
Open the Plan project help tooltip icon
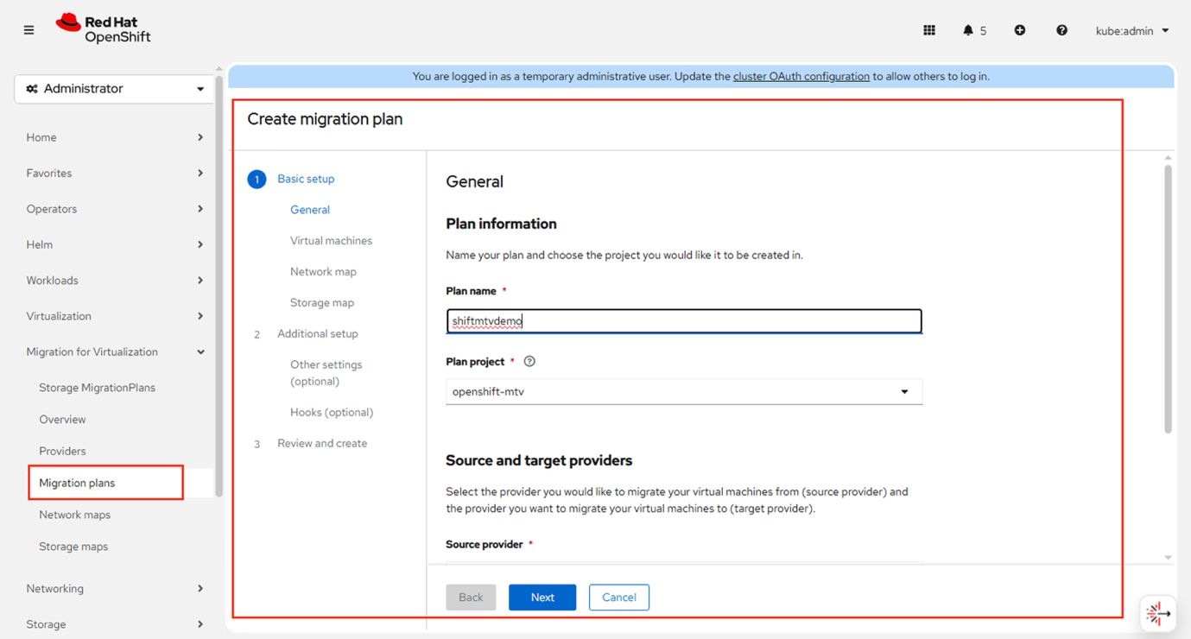(529, 361)
